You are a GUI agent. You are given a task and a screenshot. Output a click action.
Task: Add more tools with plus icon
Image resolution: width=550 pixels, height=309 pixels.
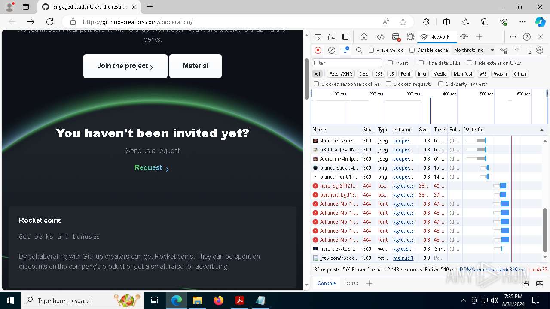click(x=479, y=37)
